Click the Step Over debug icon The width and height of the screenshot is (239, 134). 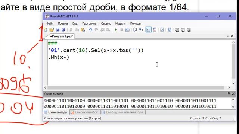pos(135,30)
